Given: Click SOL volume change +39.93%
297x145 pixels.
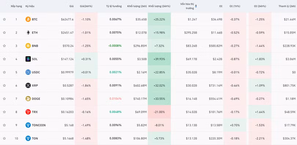Looking at the screenshot, I should 159,59.
